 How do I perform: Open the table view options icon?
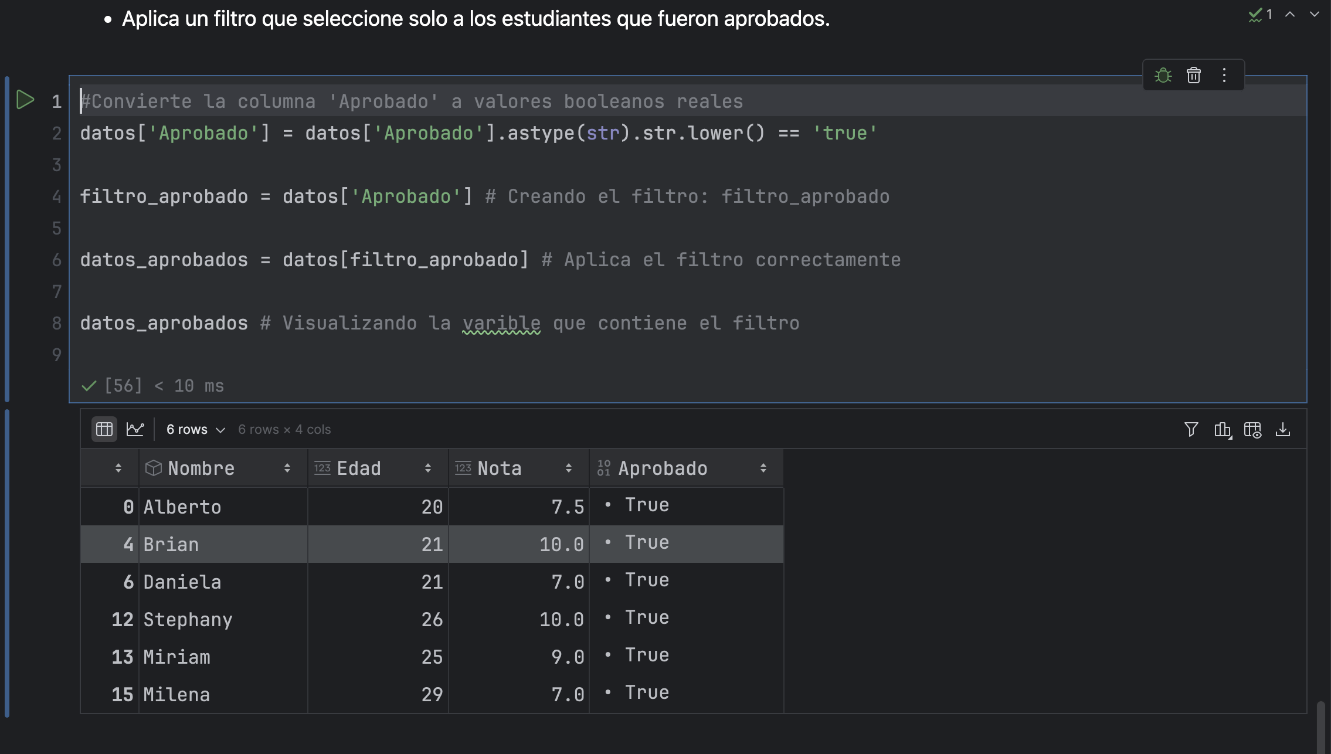point(1253,430)
